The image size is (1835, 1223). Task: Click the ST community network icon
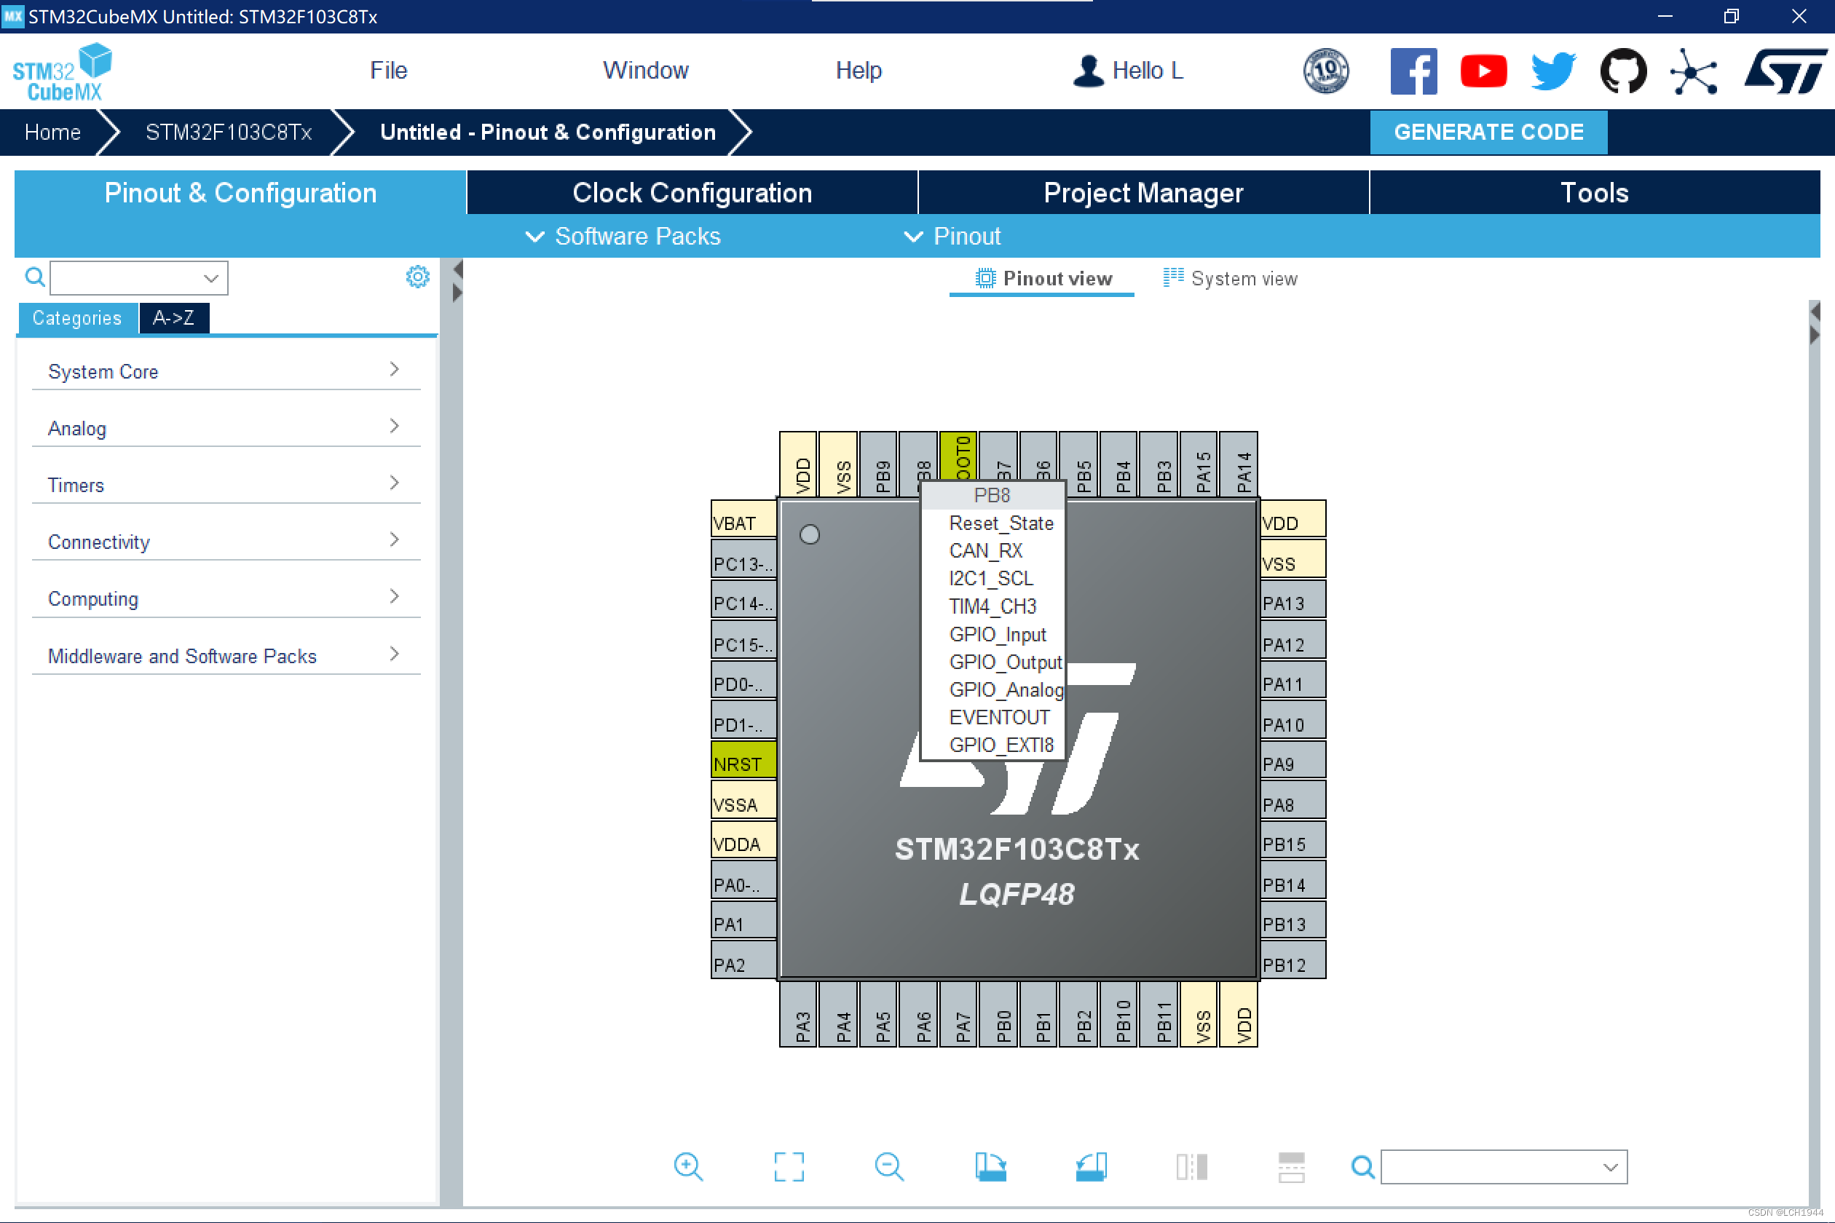coord(1693,72)
